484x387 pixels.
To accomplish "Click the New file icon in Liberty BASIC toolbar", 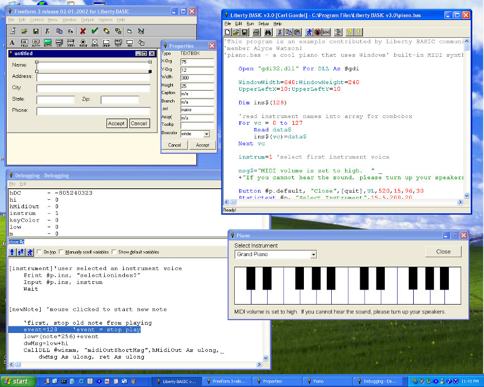I will click(x=228, y=32).
